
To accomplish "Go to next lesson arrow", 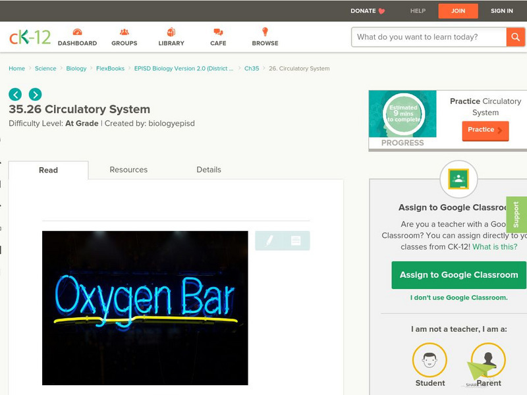I will click(x=35, y=94).
